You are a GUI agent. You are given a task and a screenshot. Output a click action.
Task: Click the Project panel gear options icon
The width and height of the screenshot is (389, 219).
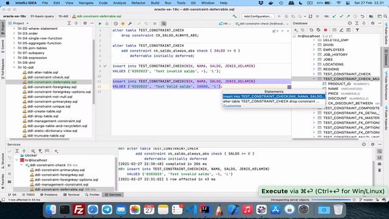pyautogui.click(x=85, y=23)
